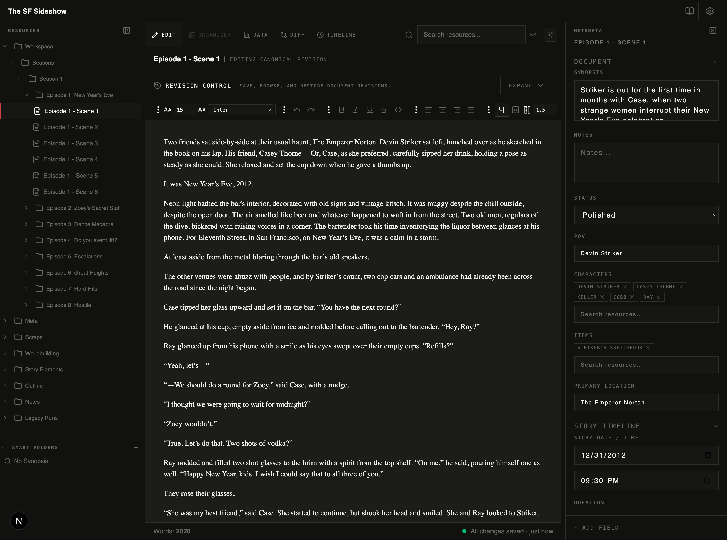Toggle the paragraph mark (pilcrow) button

pyautogui.click(x=501, y=110)
